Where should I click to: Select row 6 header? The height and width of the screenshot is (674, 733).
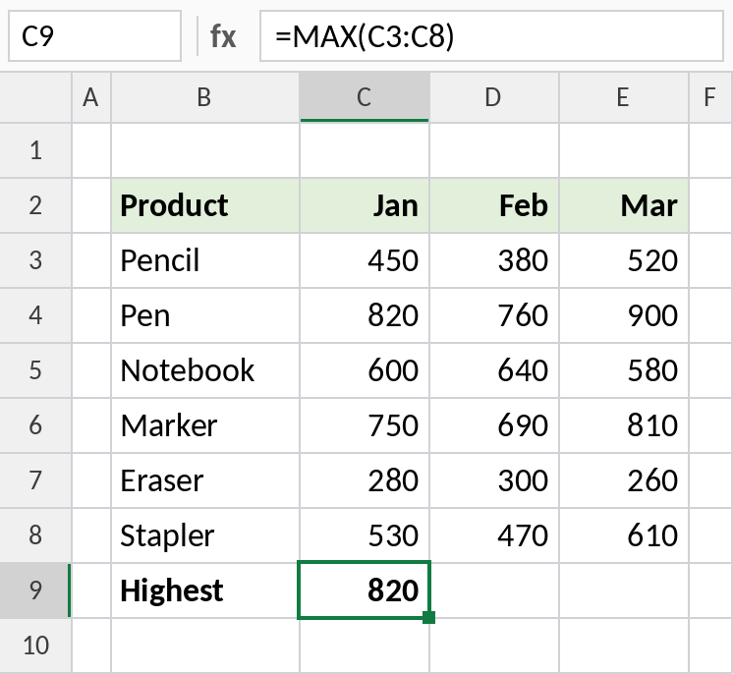[35, 425]
